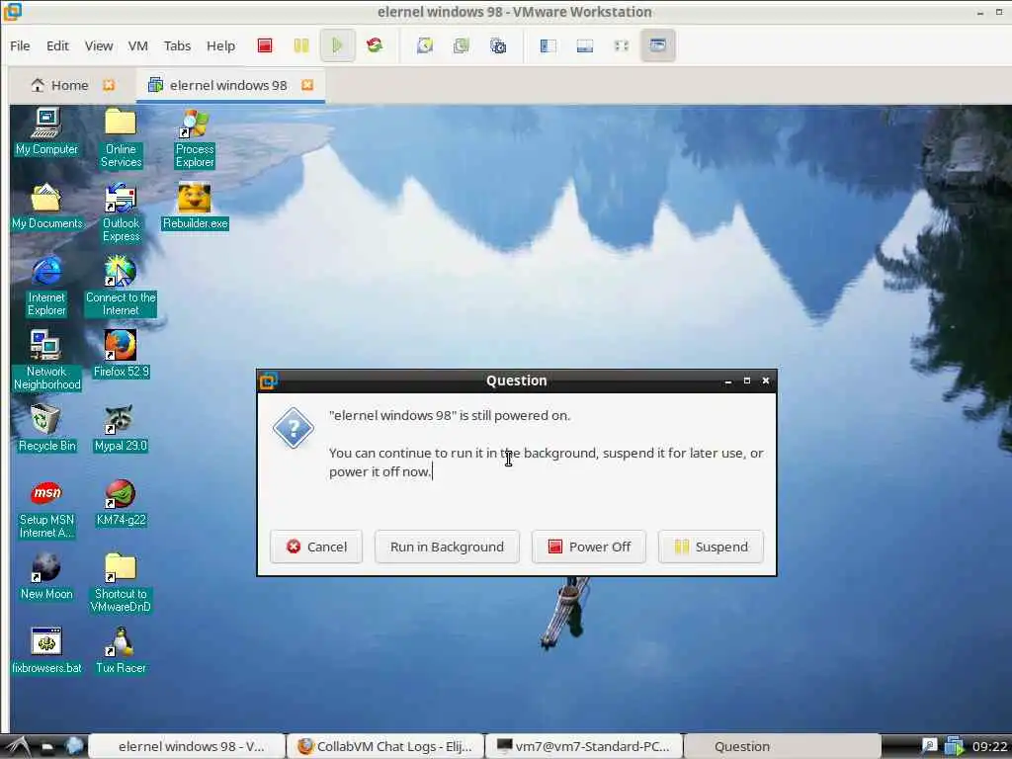Select the Recycle Bin desktop icon

pos(46,429)
